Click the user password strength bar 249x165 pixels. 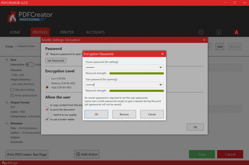136,90
